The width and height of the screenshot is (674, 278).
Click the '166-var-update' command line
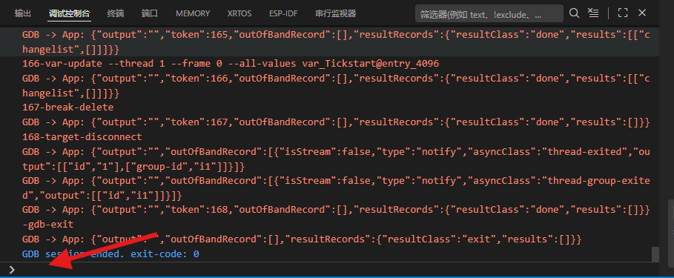pyautogui.click(x=231, y=64)
